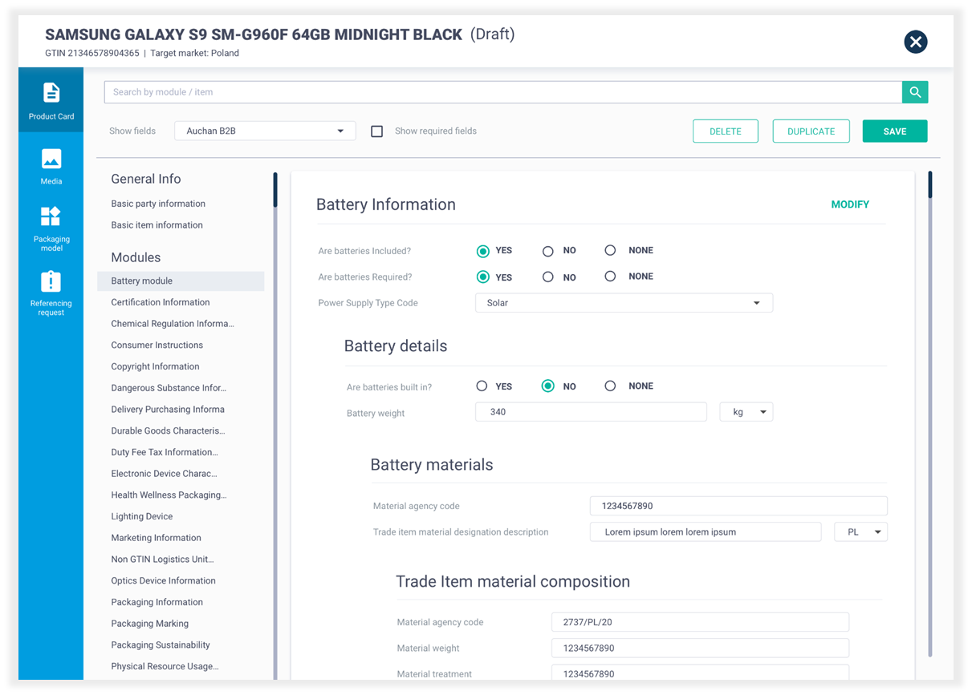Open the Auchan B2B show fields dropdown

pos(265,131)
